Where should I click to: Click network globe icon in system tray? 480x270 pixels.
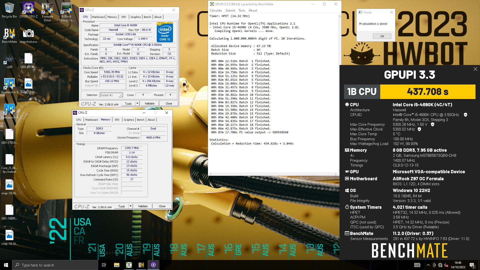(440, 265)
